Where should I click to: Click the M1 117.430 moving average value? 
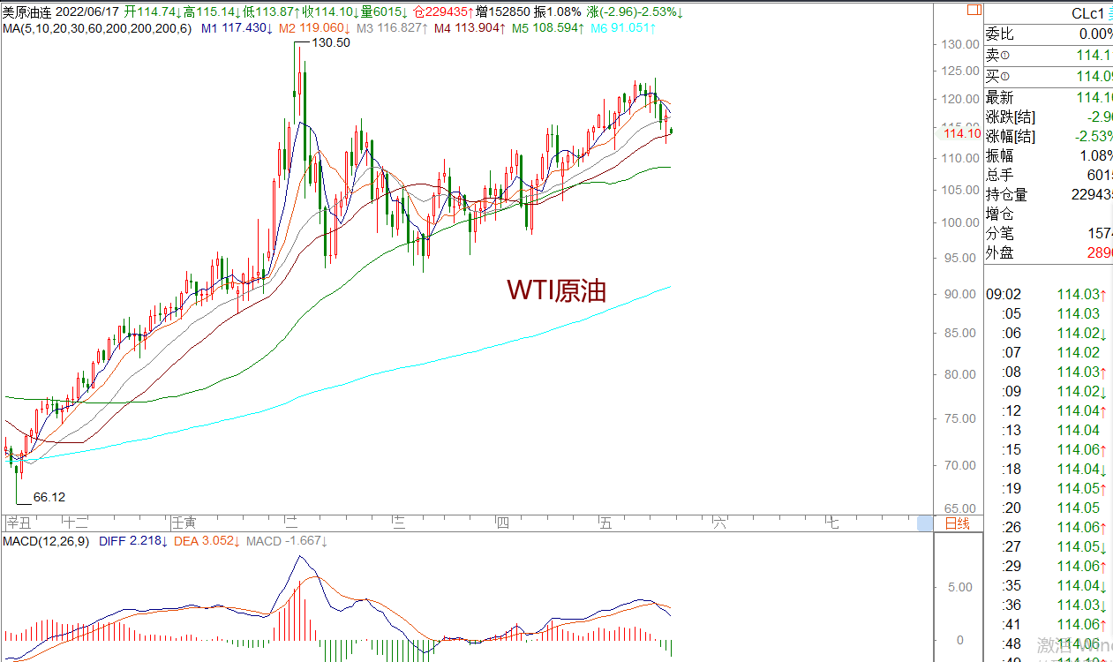tap(237, 28)
